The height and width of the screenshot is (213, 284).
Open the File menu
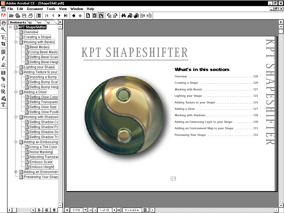tap(10, 9)
